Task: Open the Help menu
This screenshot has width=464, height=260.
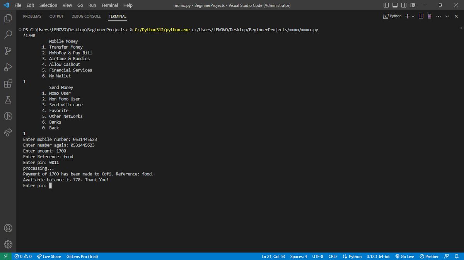Action: point(128,5)
